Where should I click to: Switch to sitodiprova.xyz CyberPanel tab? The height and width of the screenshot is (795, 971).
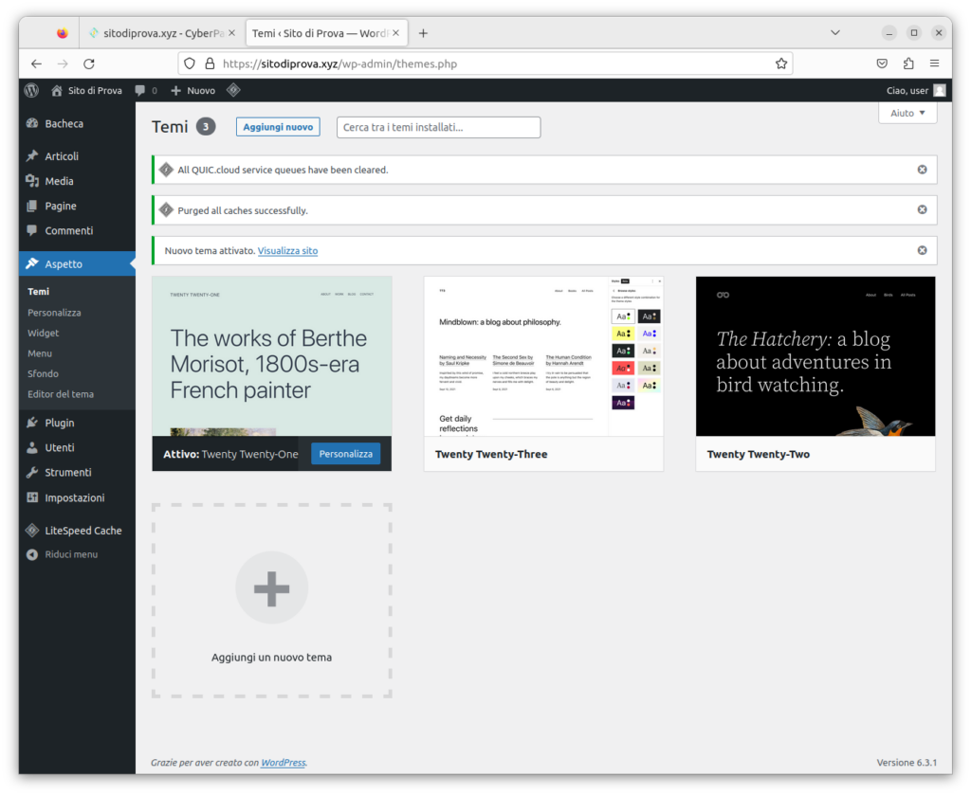[161, 33]
